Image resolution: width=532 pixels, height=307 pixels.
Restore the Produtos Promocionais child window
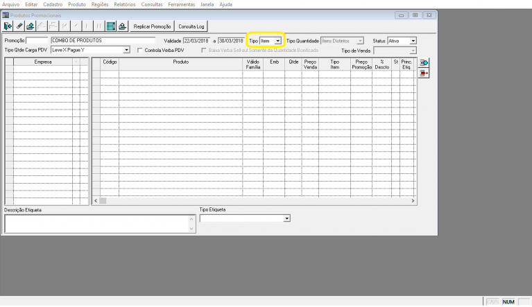click(x=415, y=15)
